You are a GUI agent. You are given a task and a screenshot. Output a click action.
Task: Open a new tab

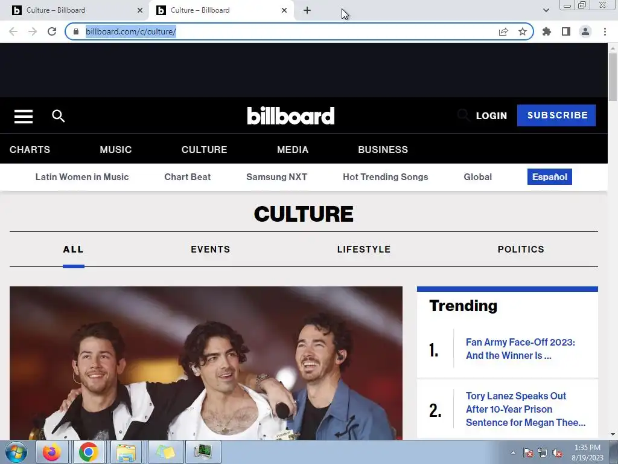click(x=307, y=10)
